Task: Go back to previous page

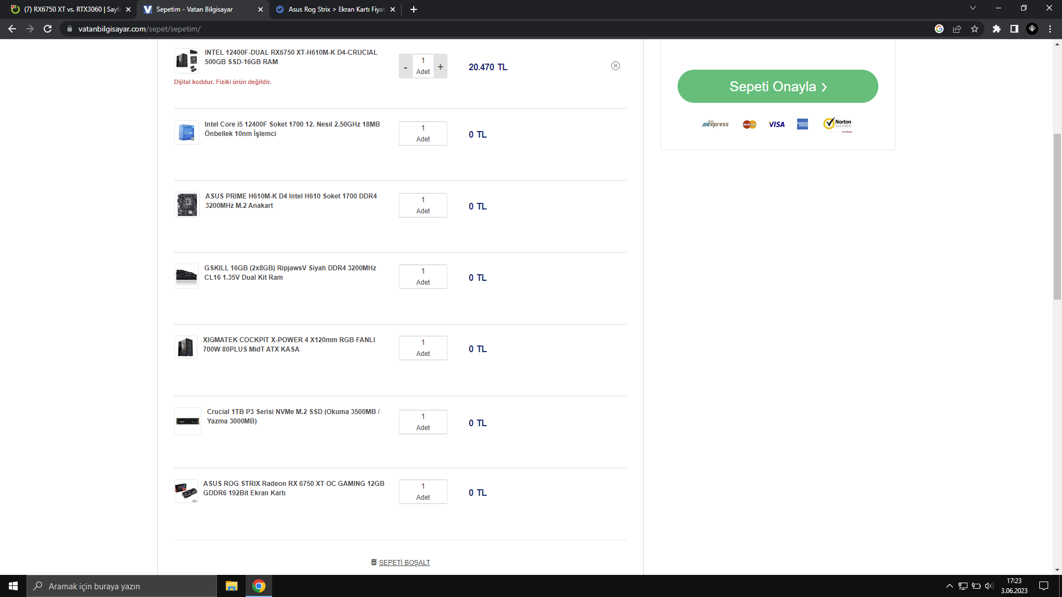Action: pyautogui.click(x=12, y=29)
